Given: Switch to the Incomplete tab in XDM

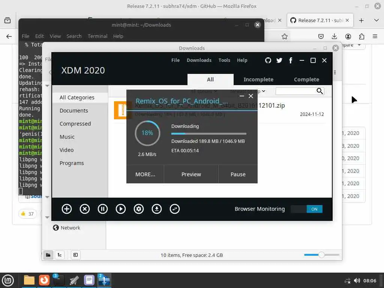Looking at the screenshot, I should point(258,79).
